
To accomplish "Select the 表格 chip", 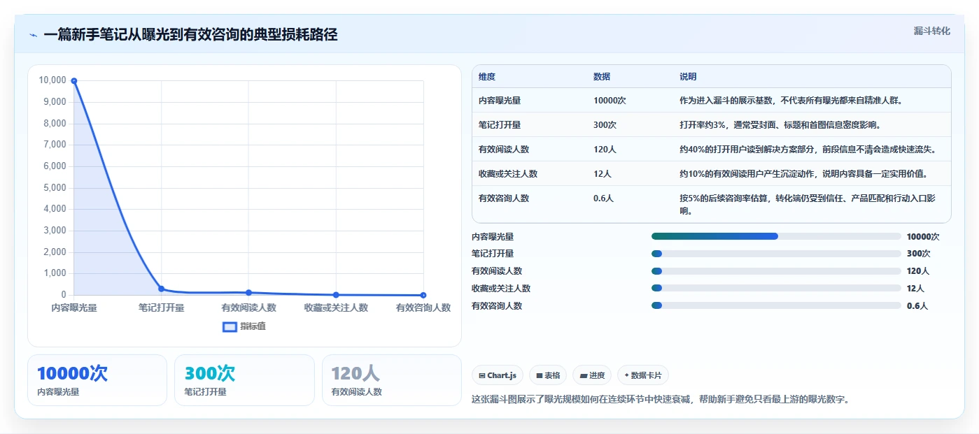I will [x=548, y=375].
